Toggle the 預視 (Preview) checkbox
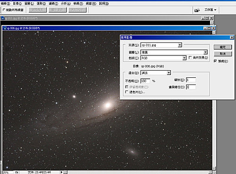Image resolution: width=236 pixels, height=174 pixels. pyautogui.click(x=215, y=61)
